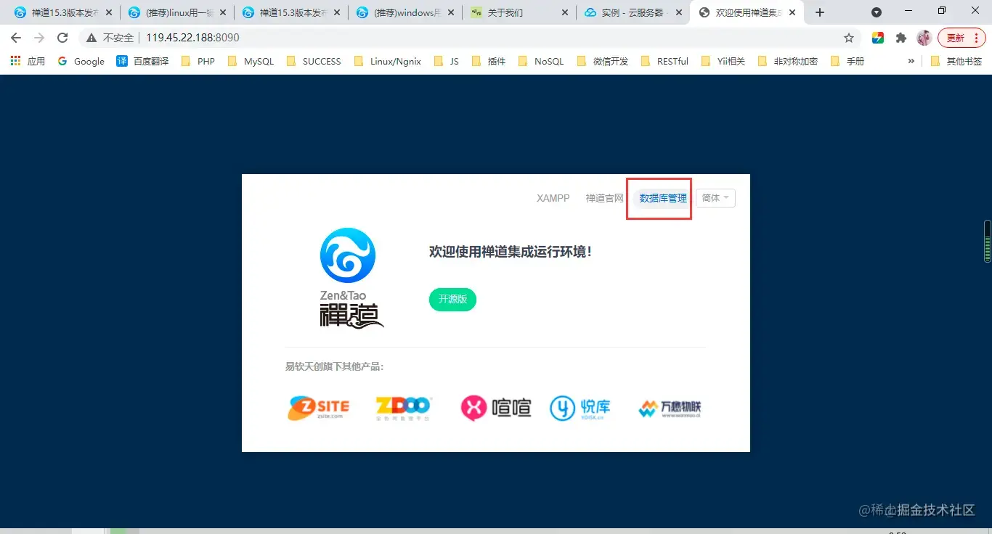The width and height of the screenshot is (992, 534).
Task: Click the green 开源版 button
Action: (x=452, y=299)
